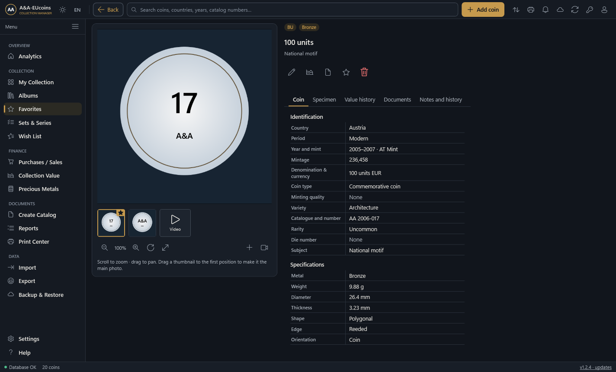The image size is (616, 372).
Task: Go to Albums in the sidebar
Action: [42, 96]
